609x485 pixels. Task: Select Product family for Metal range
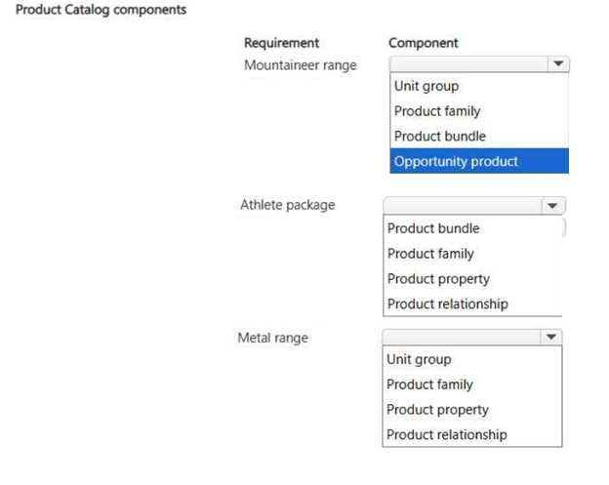(472, 384)
